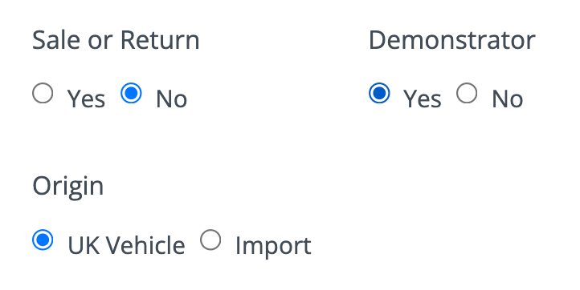Select No radio under Demonstrator
The height and width of the screenshot is (290, 580).
point(467,93)
